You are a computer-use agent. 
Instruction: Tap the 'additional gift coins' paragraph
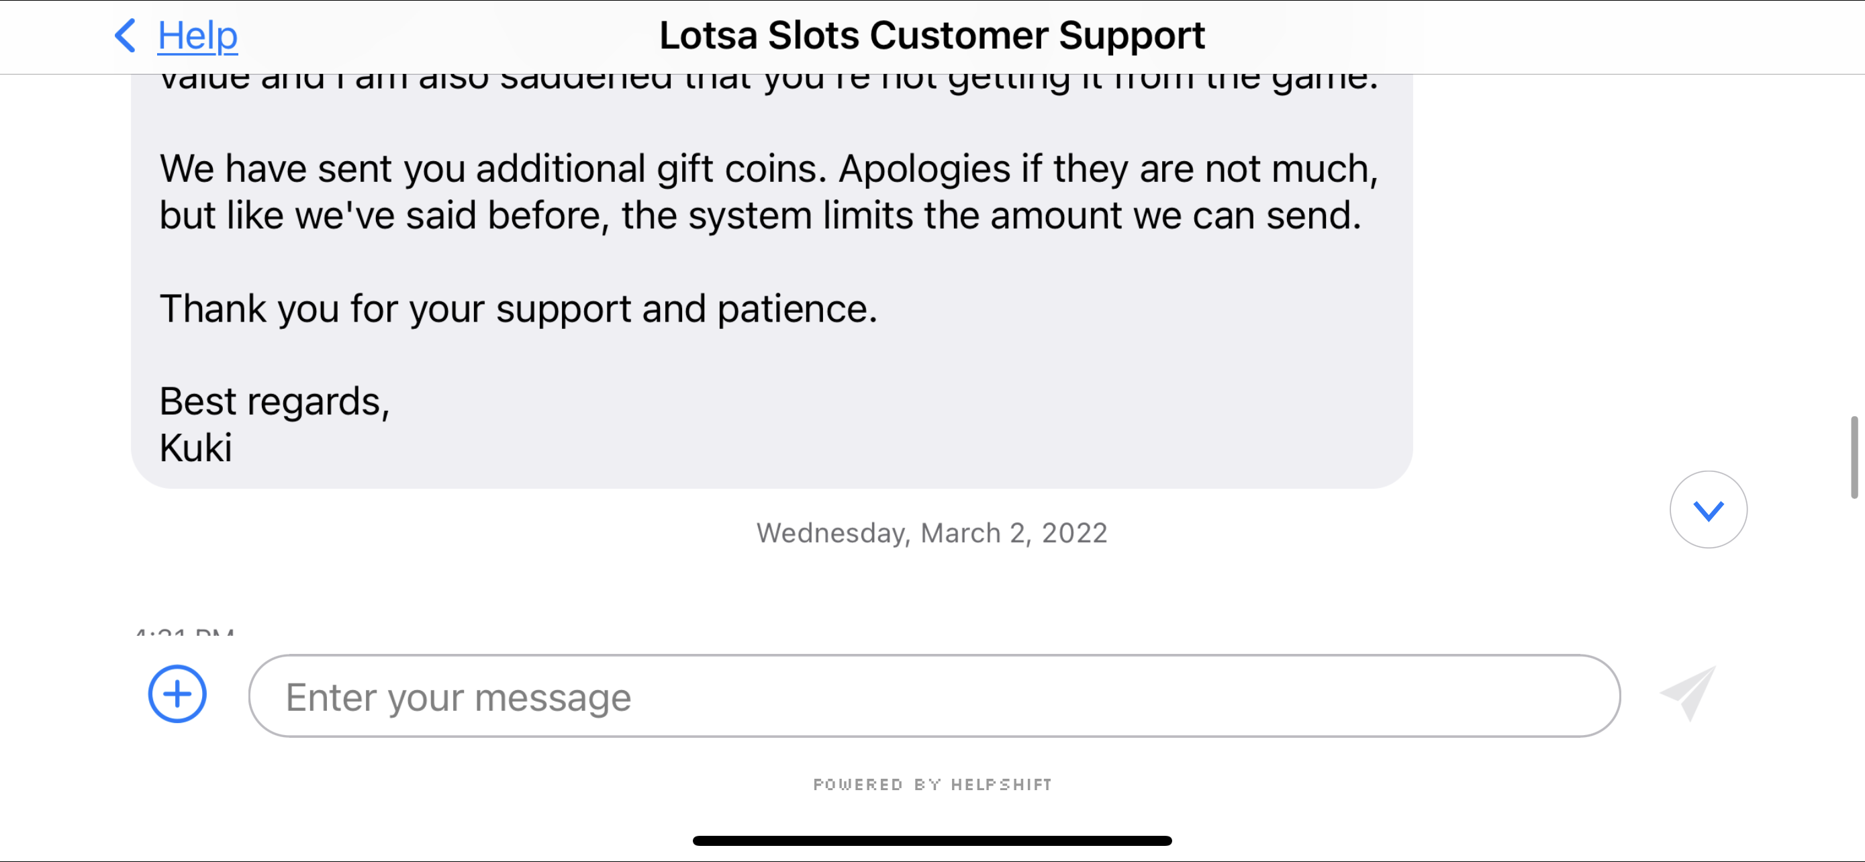pos(768,169)
